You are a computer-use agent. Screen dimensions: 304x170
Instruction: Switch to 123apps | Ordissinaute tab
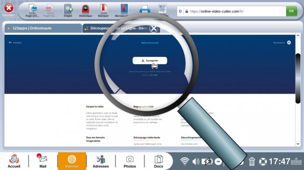tap(43, 28)
